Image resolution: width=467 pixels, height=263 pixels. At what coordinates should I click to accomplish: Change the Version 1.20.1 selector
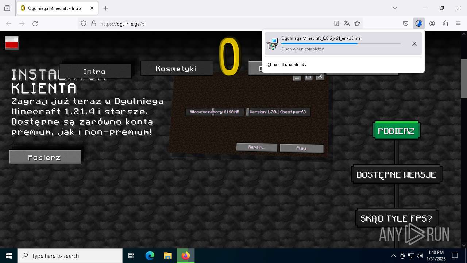tap(278, 112)
